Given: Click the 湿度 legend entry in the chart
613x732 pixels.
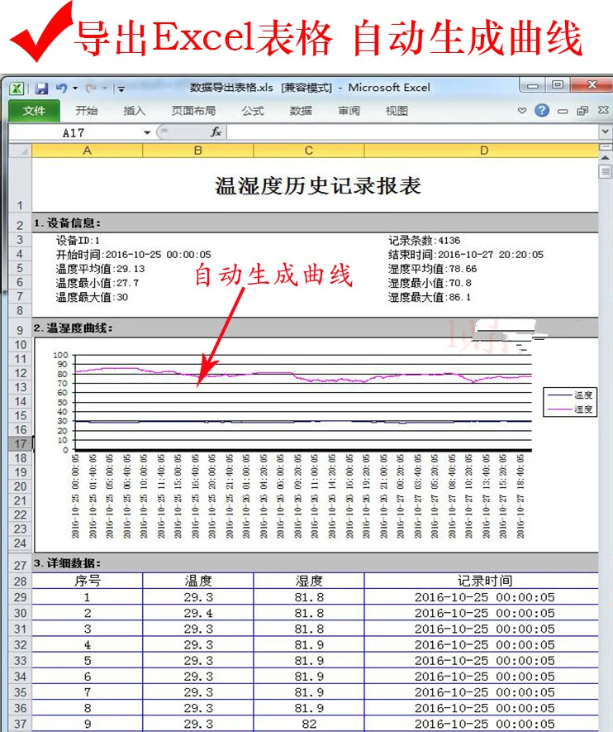Looking at the screenshot, I should click(570, 409).
